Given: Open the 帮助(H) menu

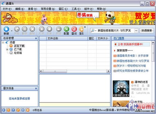Looking at the screenshot, I should (101, 9).
